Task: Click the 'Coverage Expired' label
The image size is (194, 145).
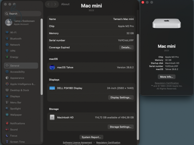Action: point(59,47)
